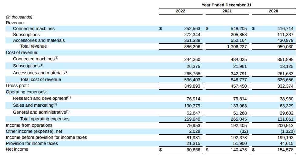Click the 'Total cost of revenue' label
Viewport: 300px width, 157px height.
pyautogui.click(x=41, y=79)
